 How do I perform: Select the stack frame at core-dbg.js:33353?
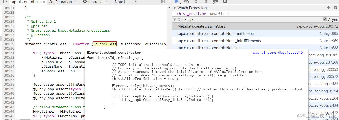324,70
